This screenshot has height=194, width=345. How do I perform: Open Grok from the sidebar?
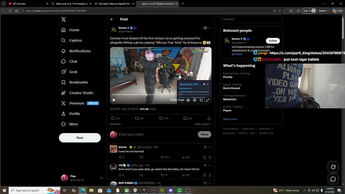click(69, 72)
